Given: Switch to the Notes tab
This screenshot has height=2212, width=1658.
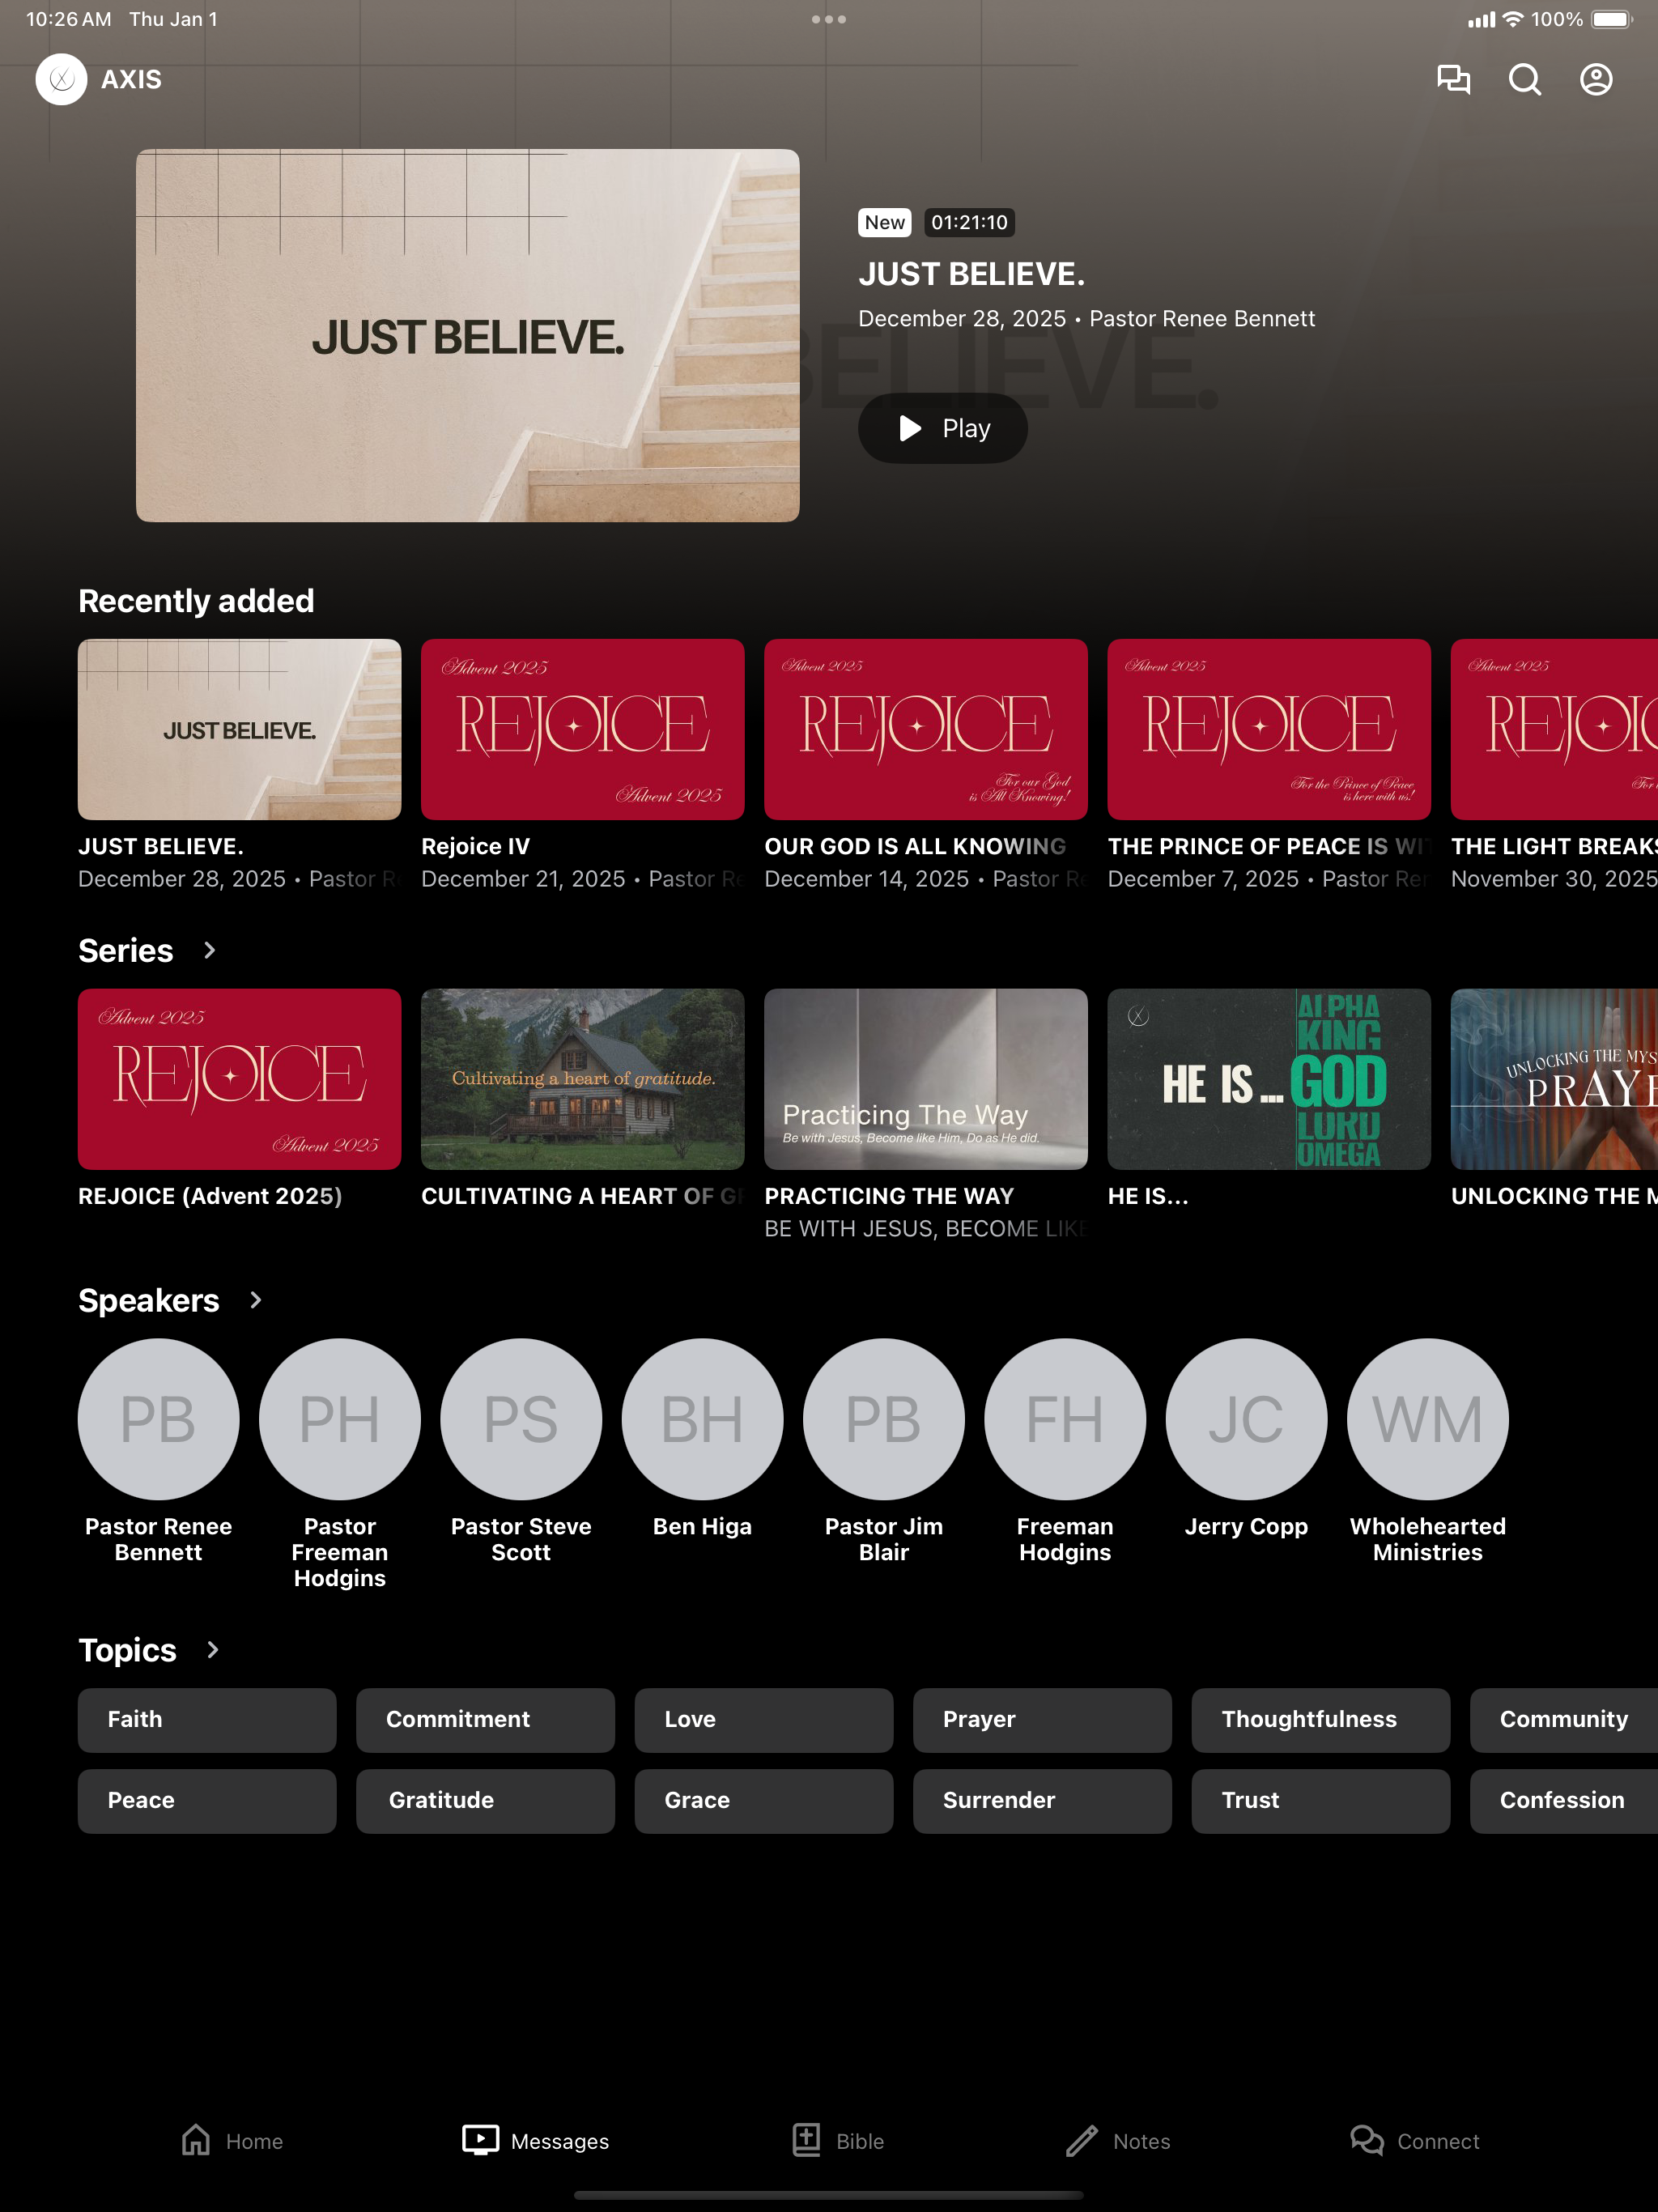Looking at the screenshot, I should [1118, 2141].
